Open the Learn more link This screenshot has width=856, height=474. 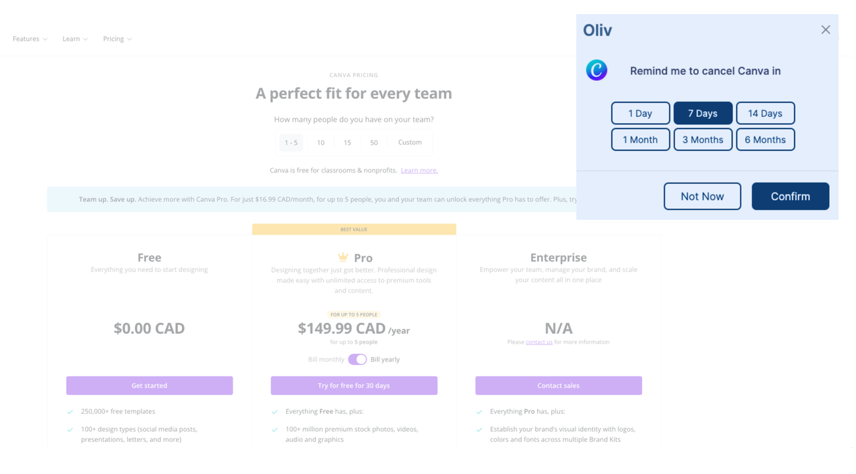[x=419, y=170]
